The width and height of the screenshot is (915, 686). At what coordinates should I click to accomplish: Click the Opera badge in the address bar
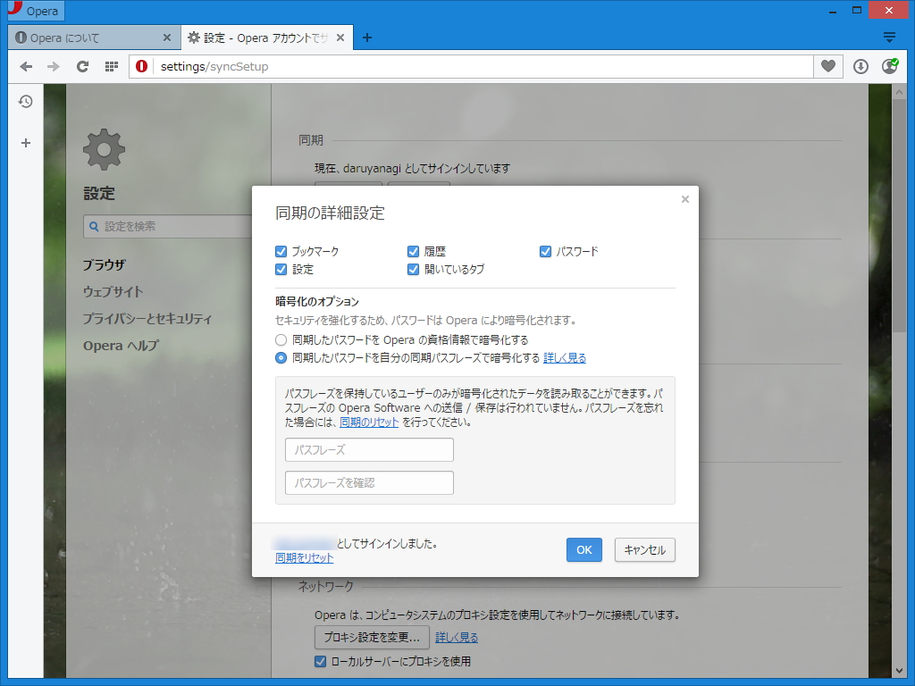tap(142, 66)
